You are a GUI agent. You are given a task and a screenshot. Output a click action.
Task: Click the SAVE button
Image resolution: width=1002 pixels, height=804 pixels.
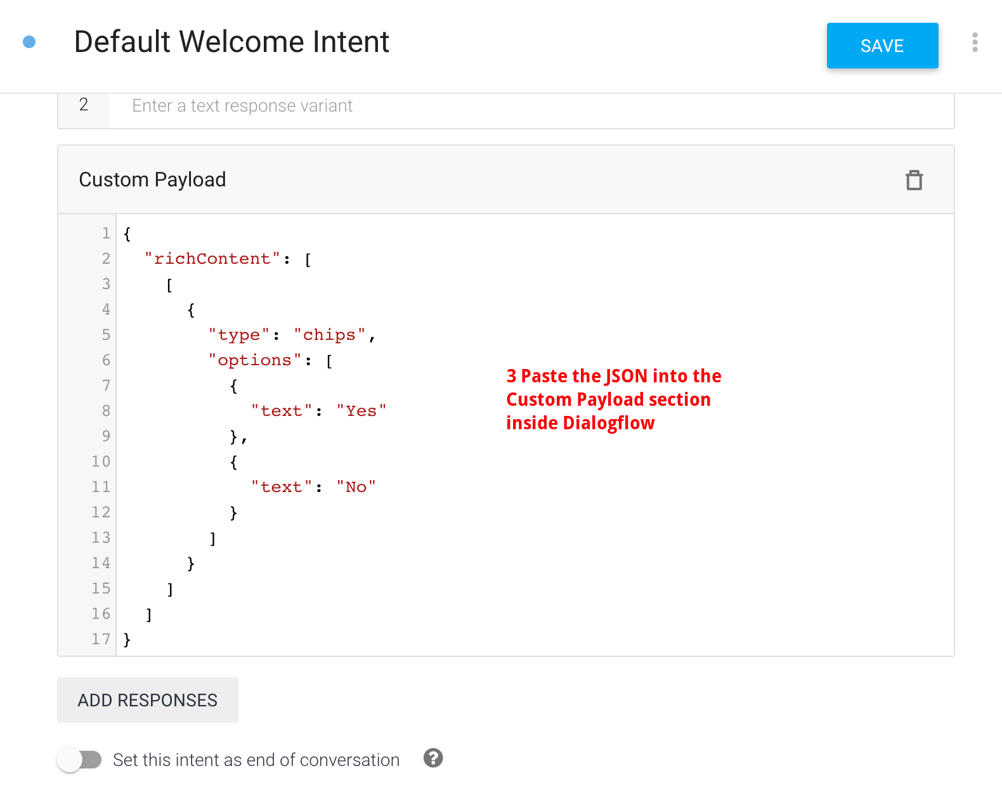click(882, 45)
